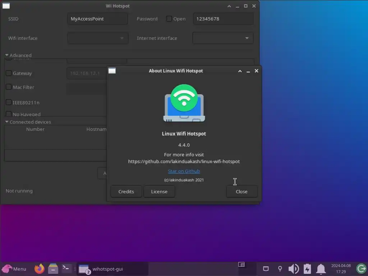Follow the Star on Github link
This screenshot has width=368, height=276.
pos(184,171)
